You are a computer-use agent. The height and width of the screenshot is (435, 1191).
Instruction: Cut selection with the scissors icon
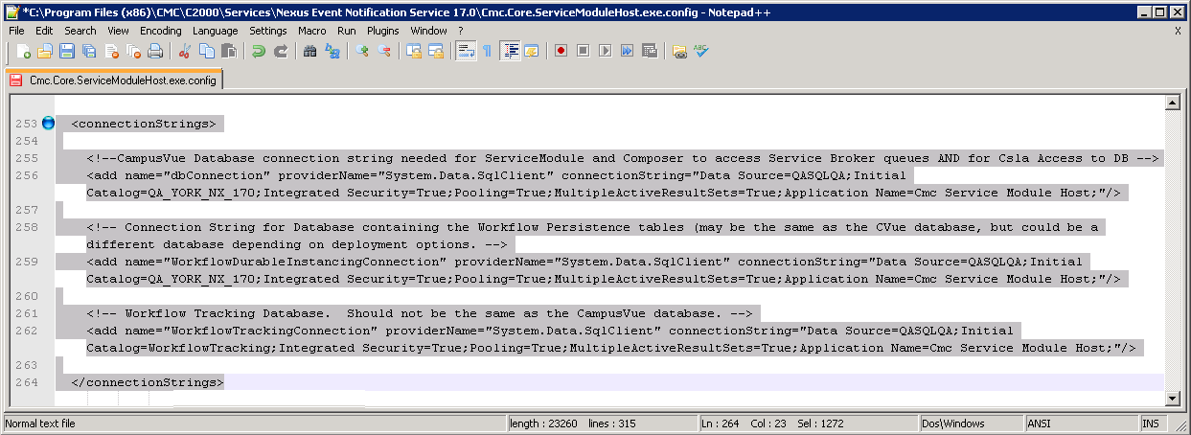click(x=184, y=51)
